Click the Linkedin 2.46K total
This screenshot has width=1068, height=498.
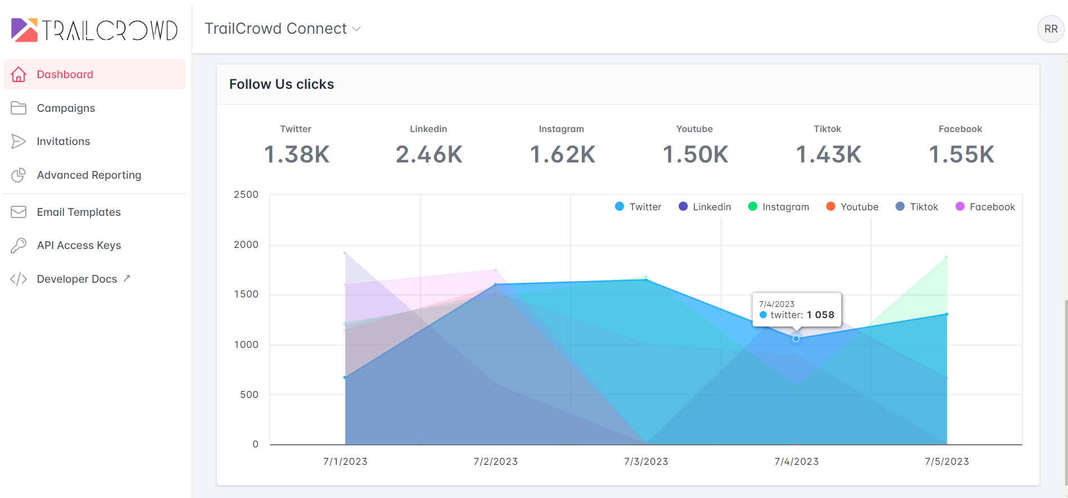pos(429,155)
